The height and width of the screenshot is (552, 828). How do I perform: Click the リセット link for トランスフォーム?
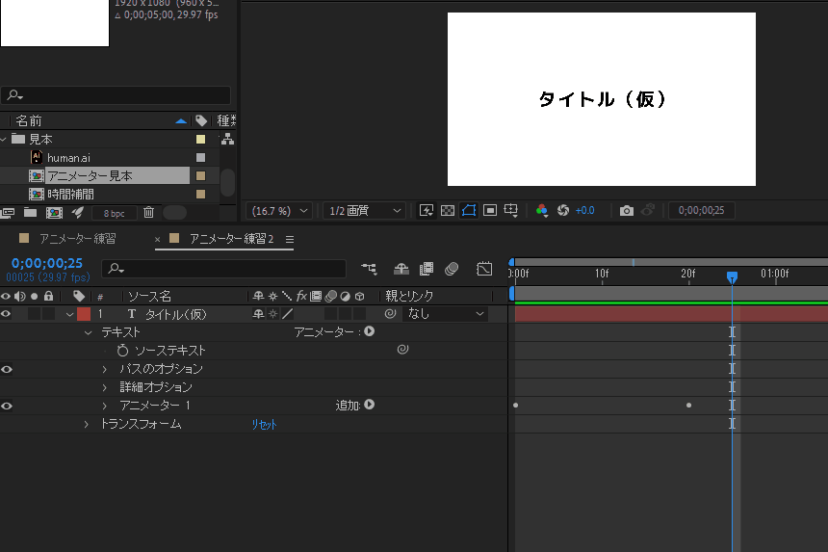click(264, 425)
